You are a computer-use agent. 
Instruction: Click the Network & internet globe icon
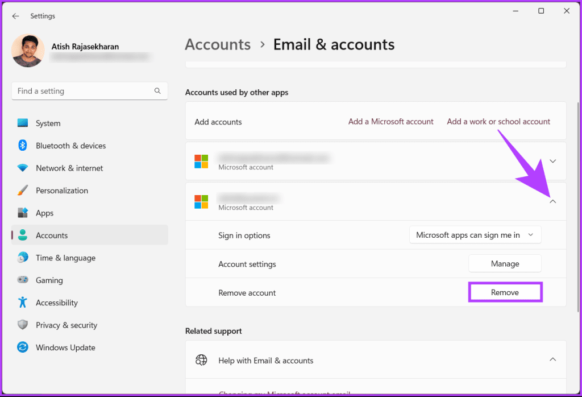pyautogui.click(x=23, y=168)
